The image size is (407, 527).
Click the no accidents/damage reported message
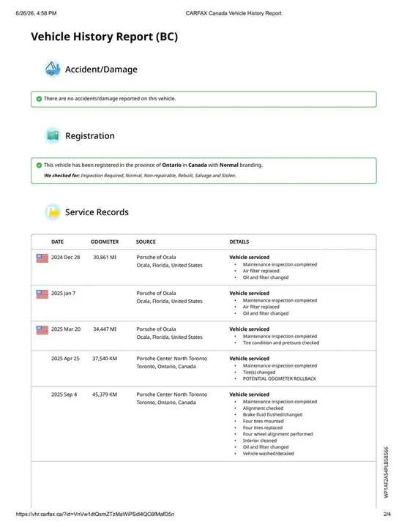coord(110,99)
